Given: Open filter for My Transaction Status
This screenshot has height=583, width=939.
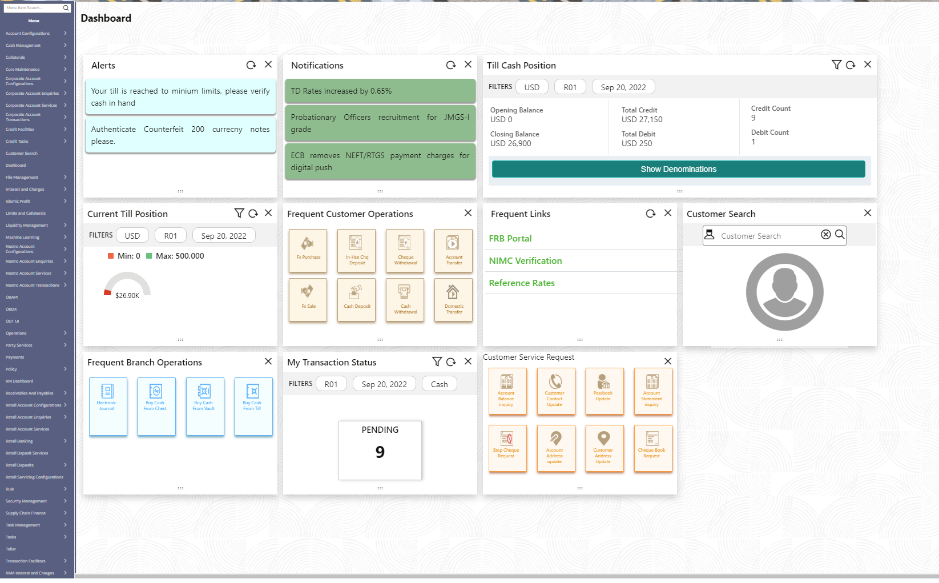Looking at the screenshot, I should click(x=437, y=361).
